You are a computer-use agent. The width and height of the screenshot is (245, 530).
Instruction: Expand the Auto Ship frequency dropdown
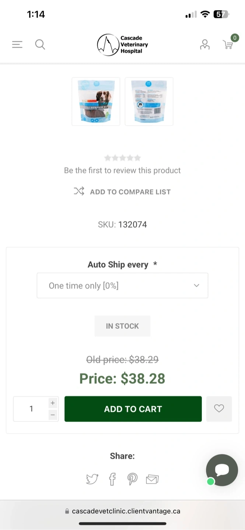click(122, 286)
